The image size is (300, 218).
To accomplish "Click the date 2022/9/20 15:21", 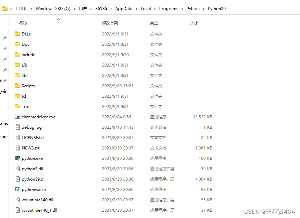I will (x=117, y=86).
